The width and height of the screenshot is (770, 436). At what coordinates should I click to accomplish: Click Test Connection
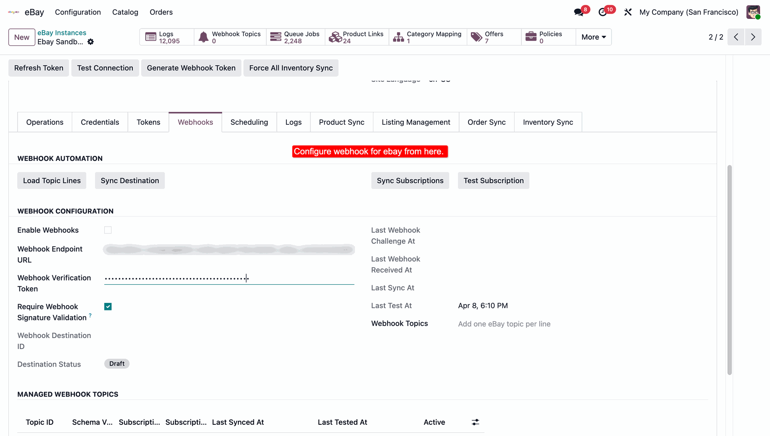[x=105, y=68]
